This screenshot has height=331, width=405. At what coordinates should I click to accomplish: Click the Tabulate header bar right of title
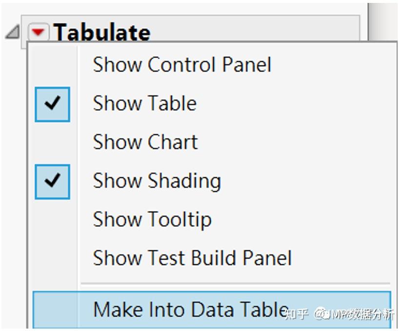pyautogui.click(x=254, y=30)
